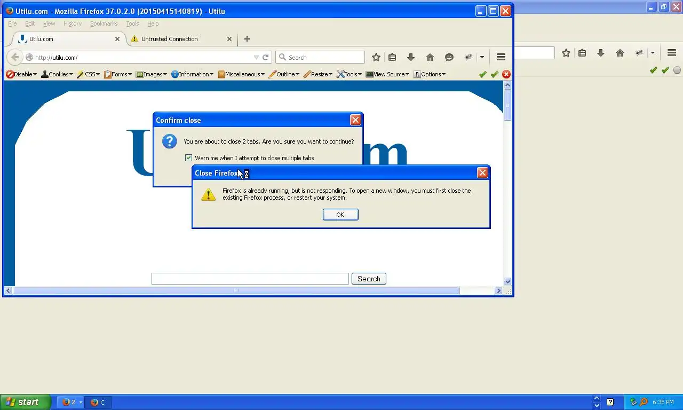Click the bookmark star icon in front Firefox window
The image size is (683, 410).
point(376,57)
